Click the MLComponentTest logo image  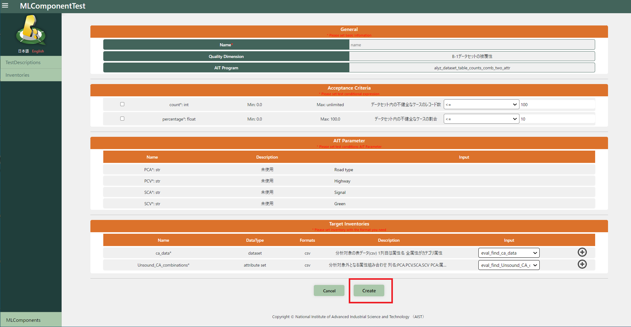coord(31,31)
